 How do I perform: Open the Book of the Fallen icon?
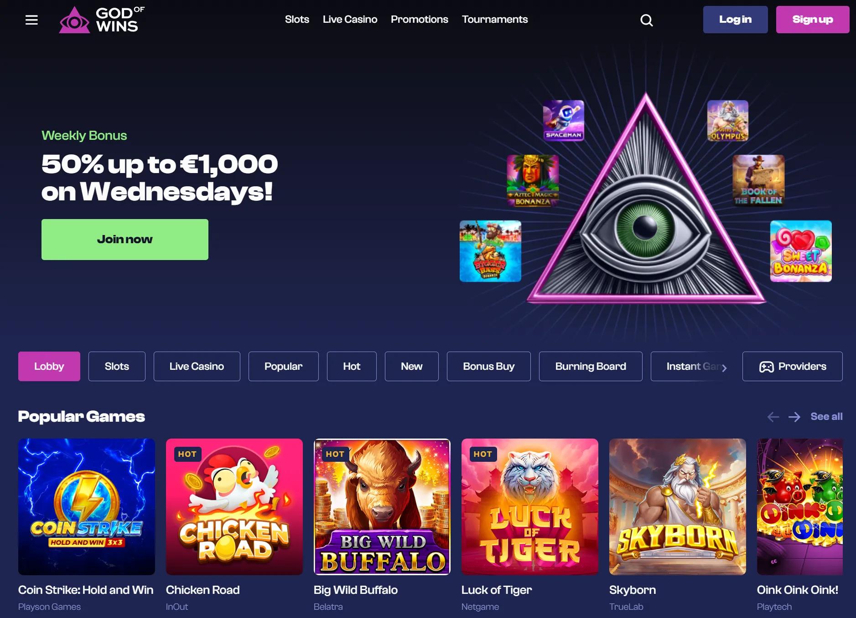(758, 181)
